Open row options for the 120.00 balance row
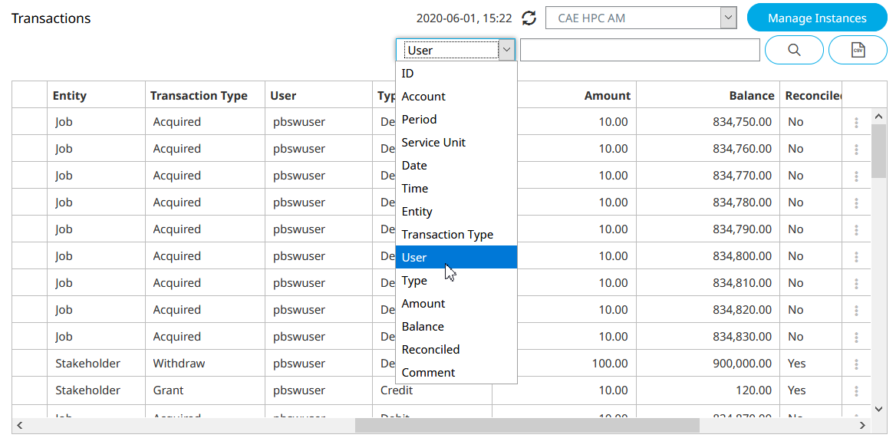 [856, 390]
